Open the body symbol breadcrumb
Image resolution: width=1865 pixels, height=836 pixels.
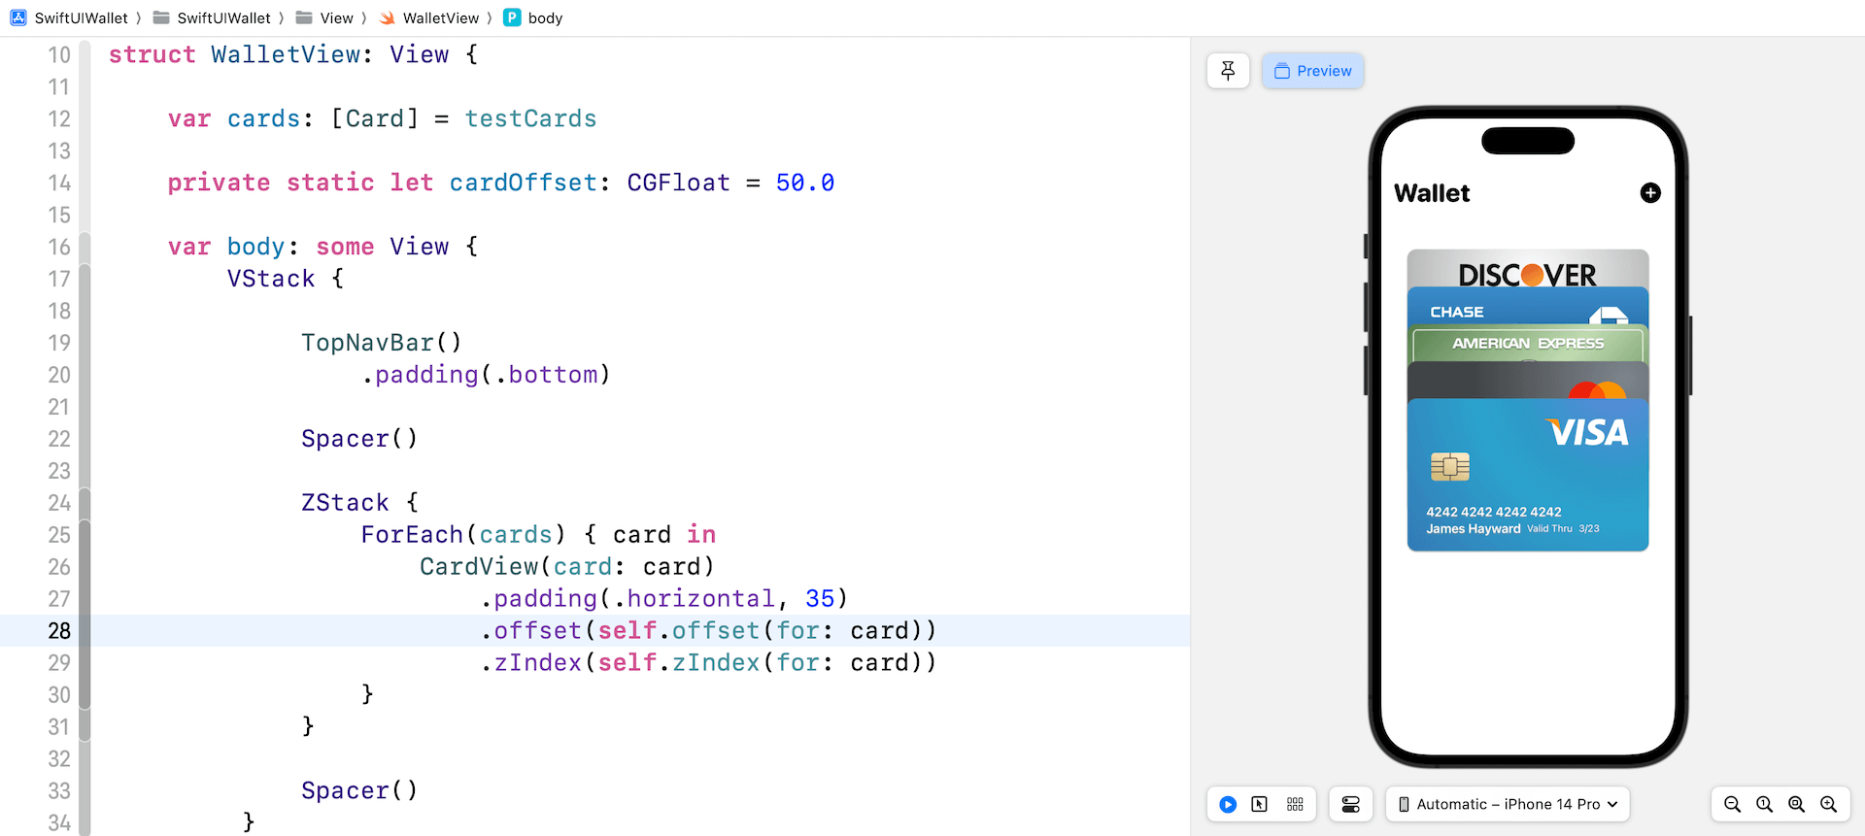(545, 17)
